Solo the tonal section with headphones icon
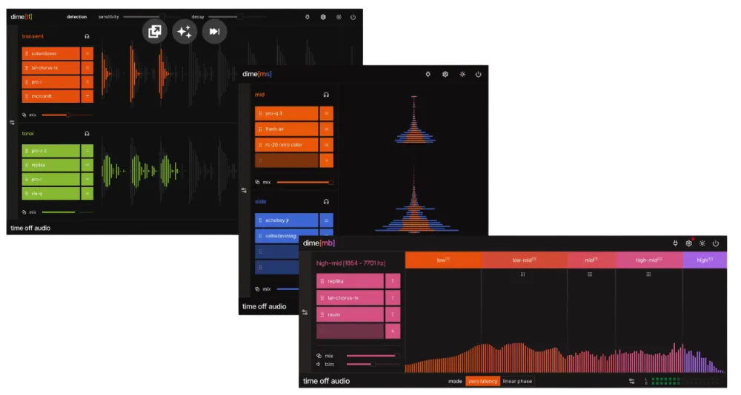 click(87, 134)
